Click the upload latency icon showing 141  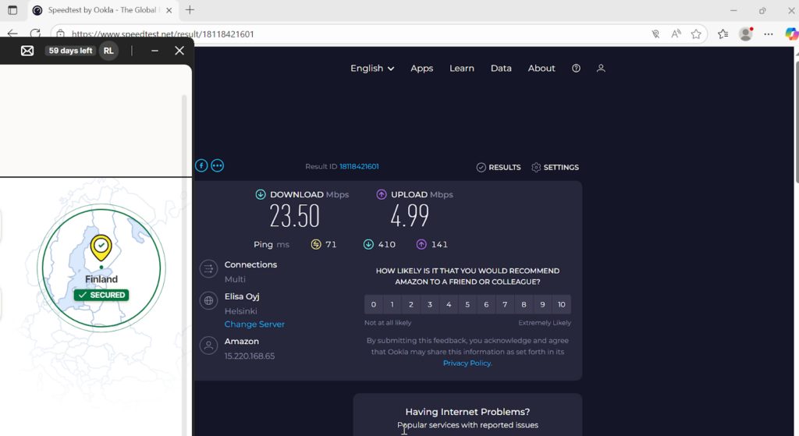click(421, 244)
